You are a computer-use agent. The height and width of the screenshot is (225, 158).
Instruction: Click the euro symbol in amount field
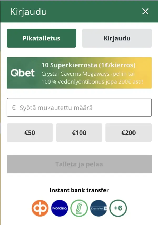(14, 108)
